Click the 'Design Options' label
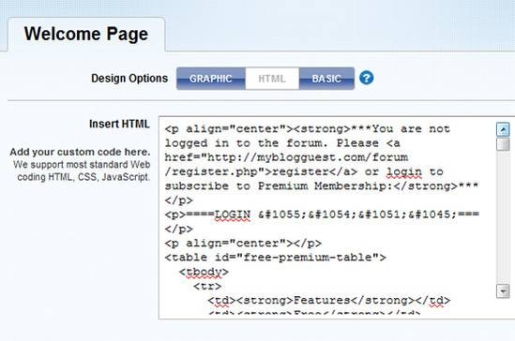Viewport: 515px width, 341px height. (129, 79)
